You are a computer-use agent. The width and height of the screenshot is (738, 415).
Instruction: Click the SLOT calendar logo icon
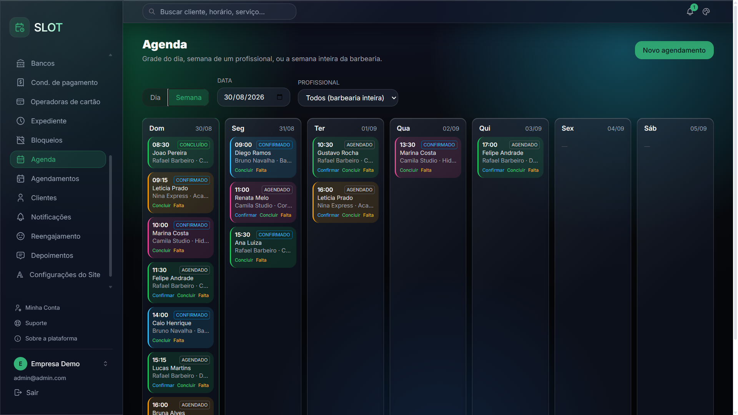tap(20, 27)
